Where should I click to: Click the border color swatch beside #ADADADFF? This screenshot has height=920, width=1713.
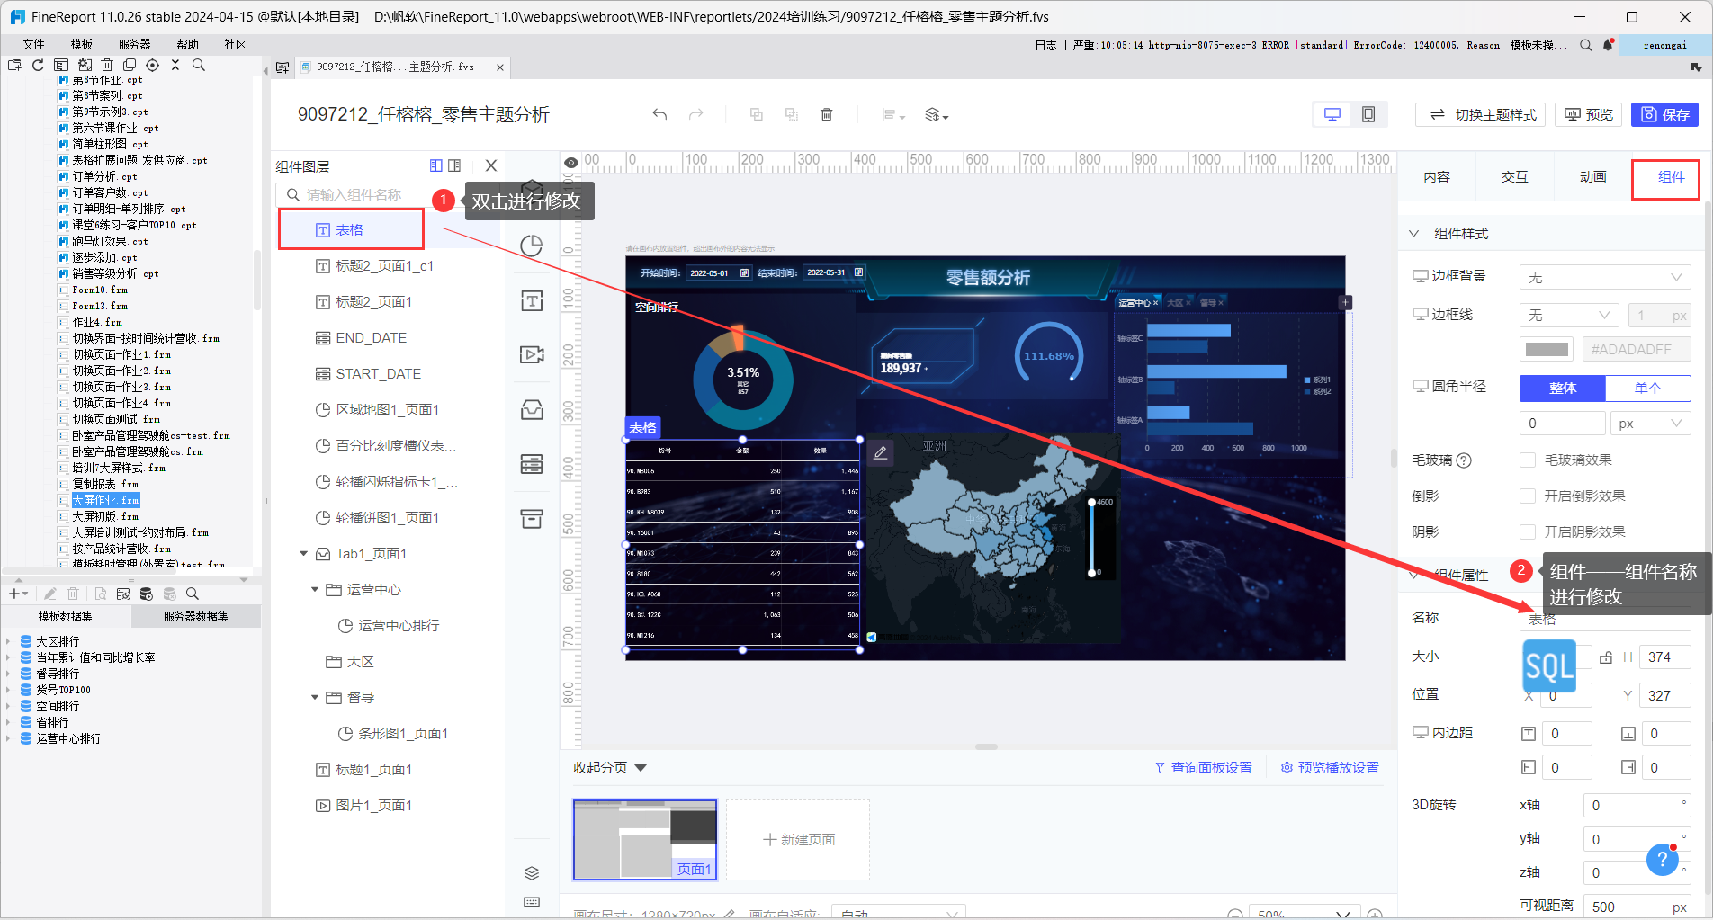click(1547, 349)
